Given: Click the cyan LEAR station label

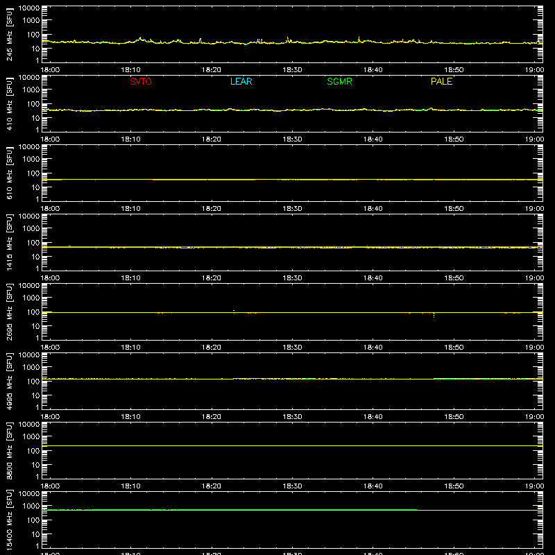Looking at the screenshot, I should pyautogui.click(x=241, y=81).
